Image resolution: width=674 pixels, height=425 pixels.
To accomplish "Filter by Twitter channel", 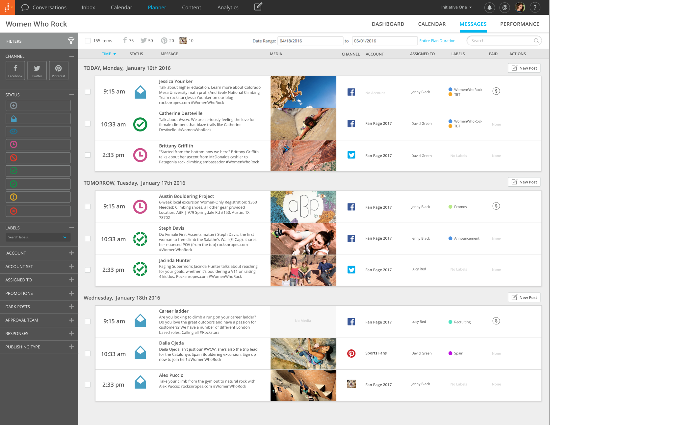I will pos(37,70).
